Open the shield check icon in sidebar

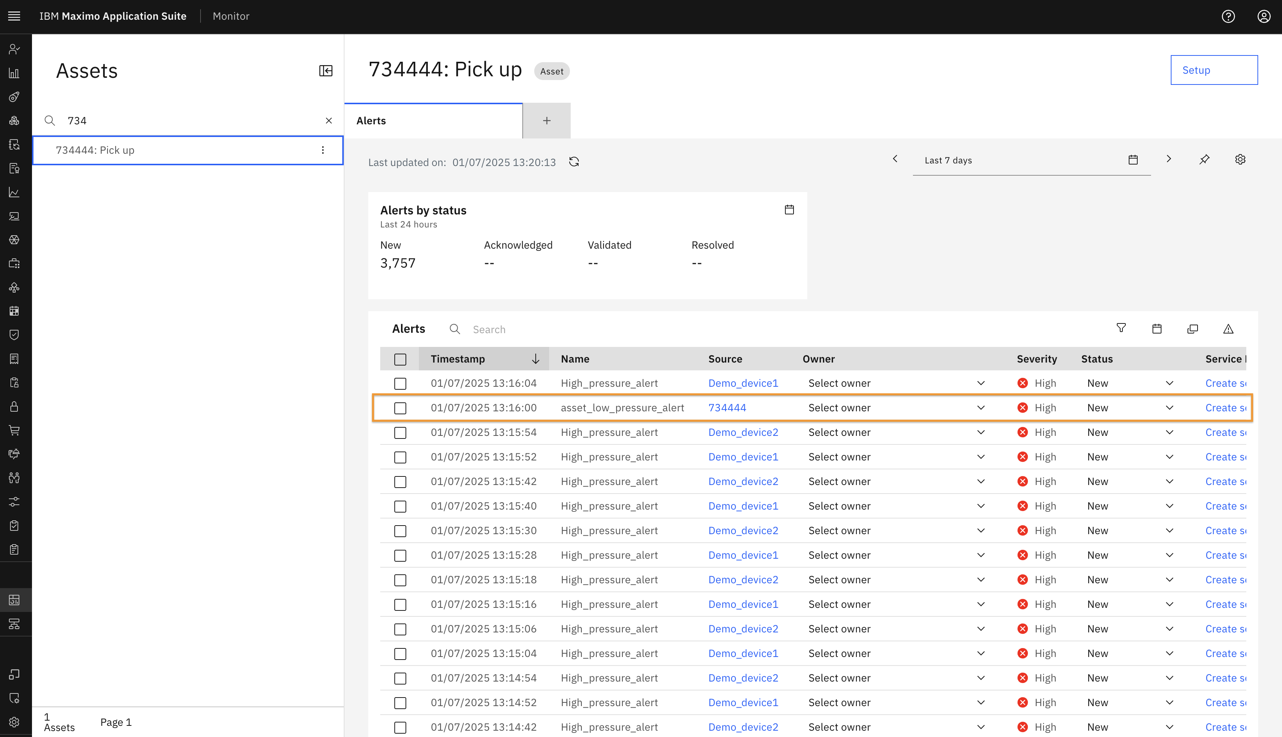[14, 335]
